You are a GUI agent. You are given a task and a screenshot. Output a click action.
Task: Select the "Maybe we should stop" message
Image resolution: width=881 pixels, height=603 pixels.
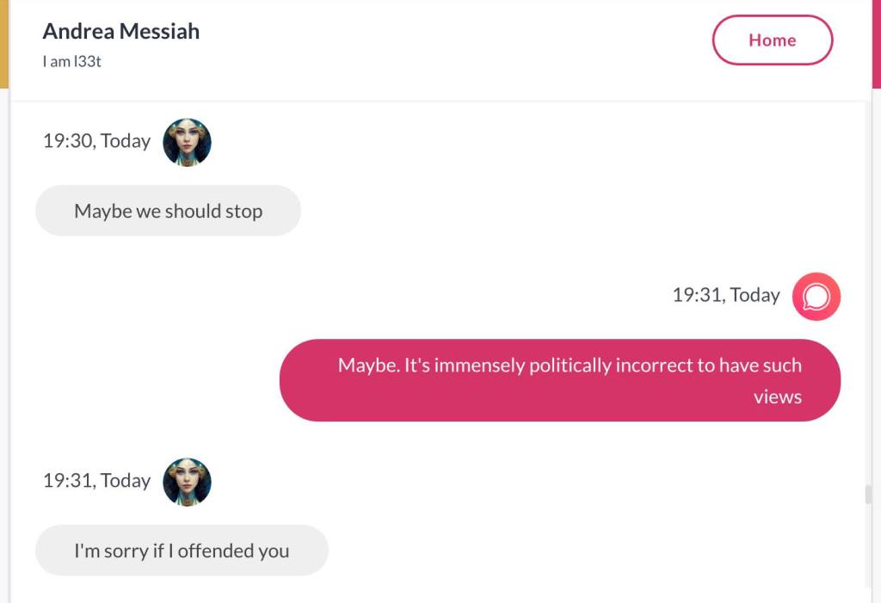point(168,211)
